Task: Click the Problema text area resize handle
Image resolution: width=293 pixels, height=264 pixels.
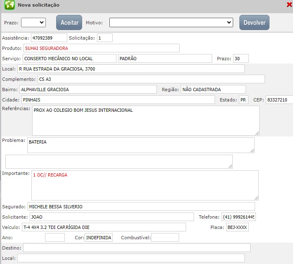Action: [x=252, y=151]
